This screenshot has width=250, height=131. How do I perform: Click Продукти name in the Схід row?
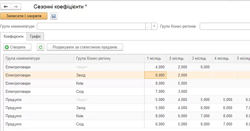tap(14, 124)
